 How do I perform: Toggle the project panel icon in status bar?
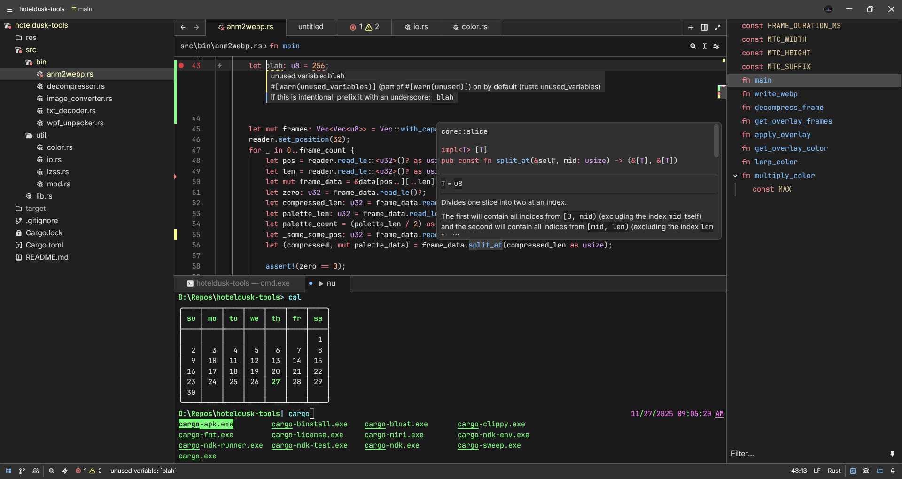(x=8, y=471)
